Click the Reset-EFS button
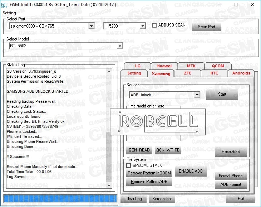Image resolution: width=261 pixels, height=207 pixels. point(231,151)
